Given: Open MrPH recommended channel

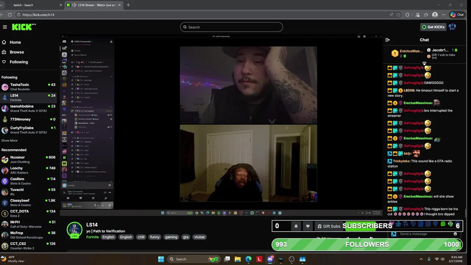Looking at the screenshot, I should tap(28, 224).
